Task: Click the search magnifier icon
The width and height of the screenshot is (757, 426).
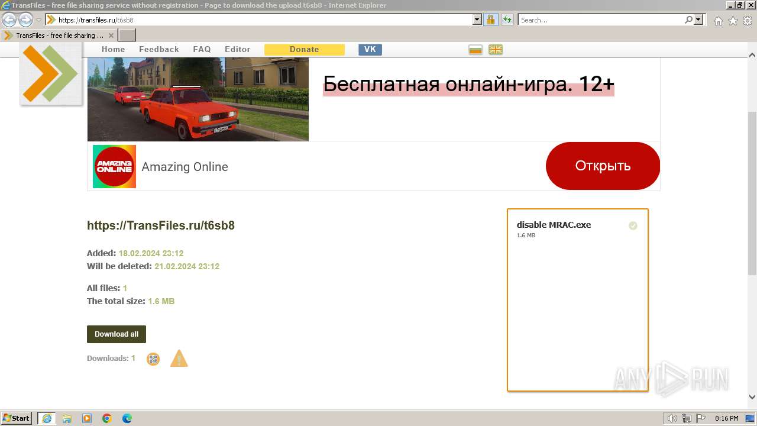Action: [x=688, y=20]
